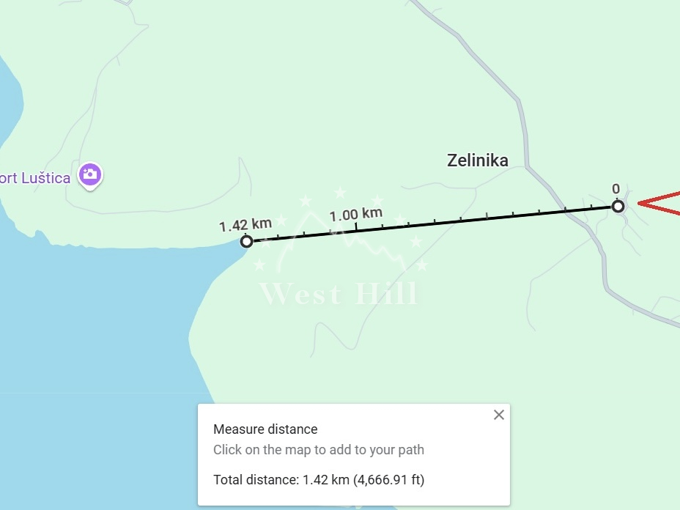Select the measurement start point circle

click(x=618, y=206)
